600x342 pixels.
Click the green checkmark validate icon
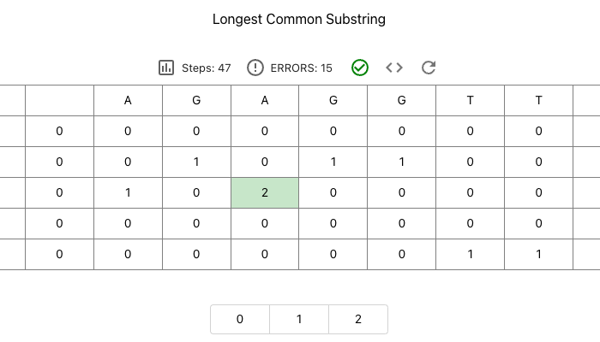360,68
